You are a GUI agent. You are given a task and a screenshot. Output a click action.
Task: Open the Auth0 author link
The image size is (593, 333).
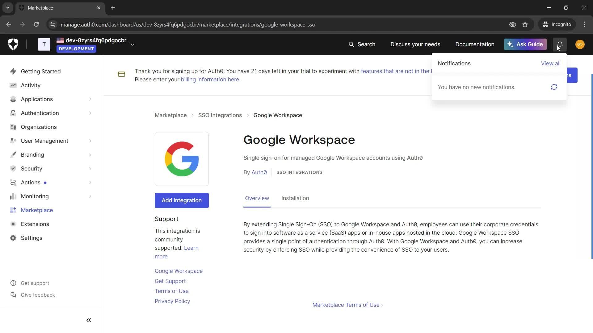tap(259, 172)
